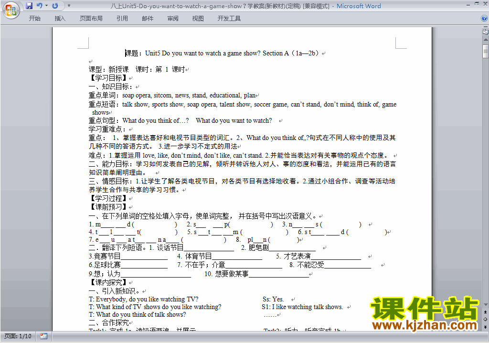
Task: Select the 视图 ribbon tab
Action: click(198, 19)
